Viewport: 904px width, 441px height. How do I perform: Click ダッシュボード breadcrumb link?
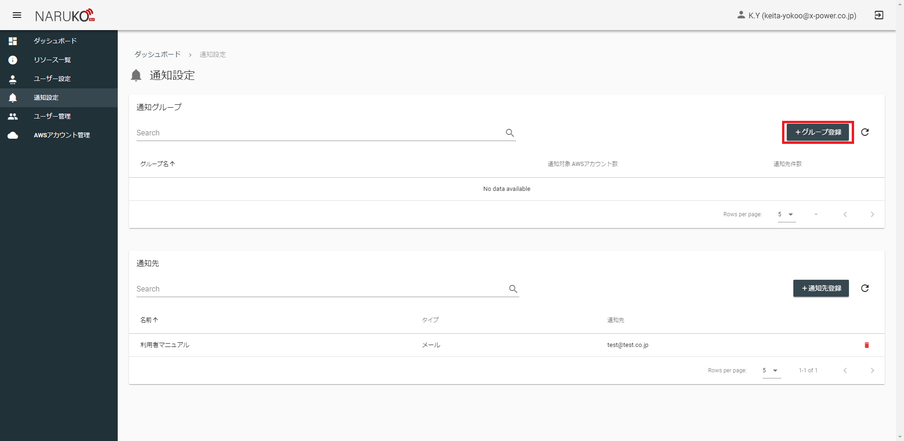tap(158, 55)
